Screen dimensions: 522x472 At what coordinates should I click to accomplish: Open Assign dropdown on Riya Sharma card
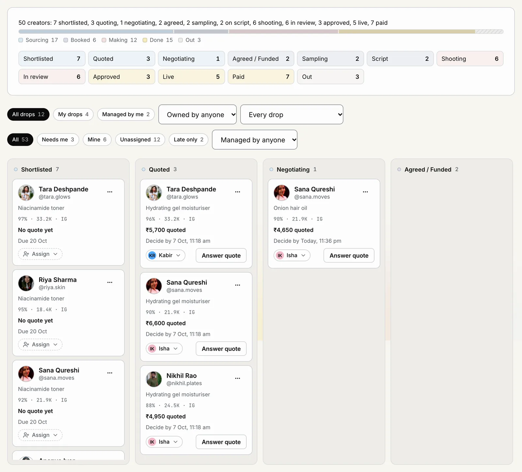pyautogui.click(x=40, y=344)
